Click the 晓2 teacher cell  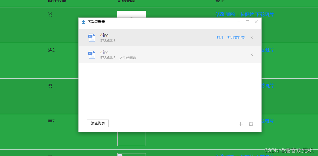pyautogui.click(x=51, y=50)
